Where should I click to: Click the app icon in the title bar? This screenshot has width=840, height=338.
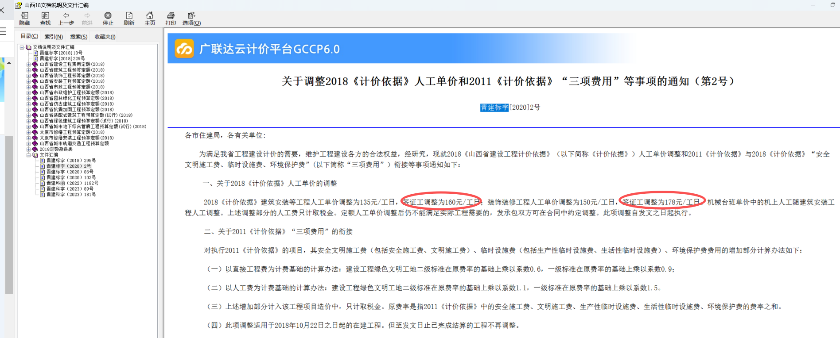click(x=18, y=5)
